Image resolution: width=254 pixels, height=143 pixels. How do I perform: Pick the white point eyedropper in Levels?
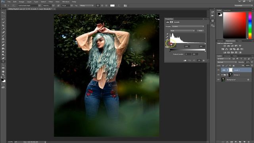pos(167,40)
